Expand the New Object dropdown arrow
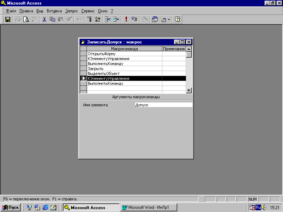283x212 pixels. click(169, 19)
